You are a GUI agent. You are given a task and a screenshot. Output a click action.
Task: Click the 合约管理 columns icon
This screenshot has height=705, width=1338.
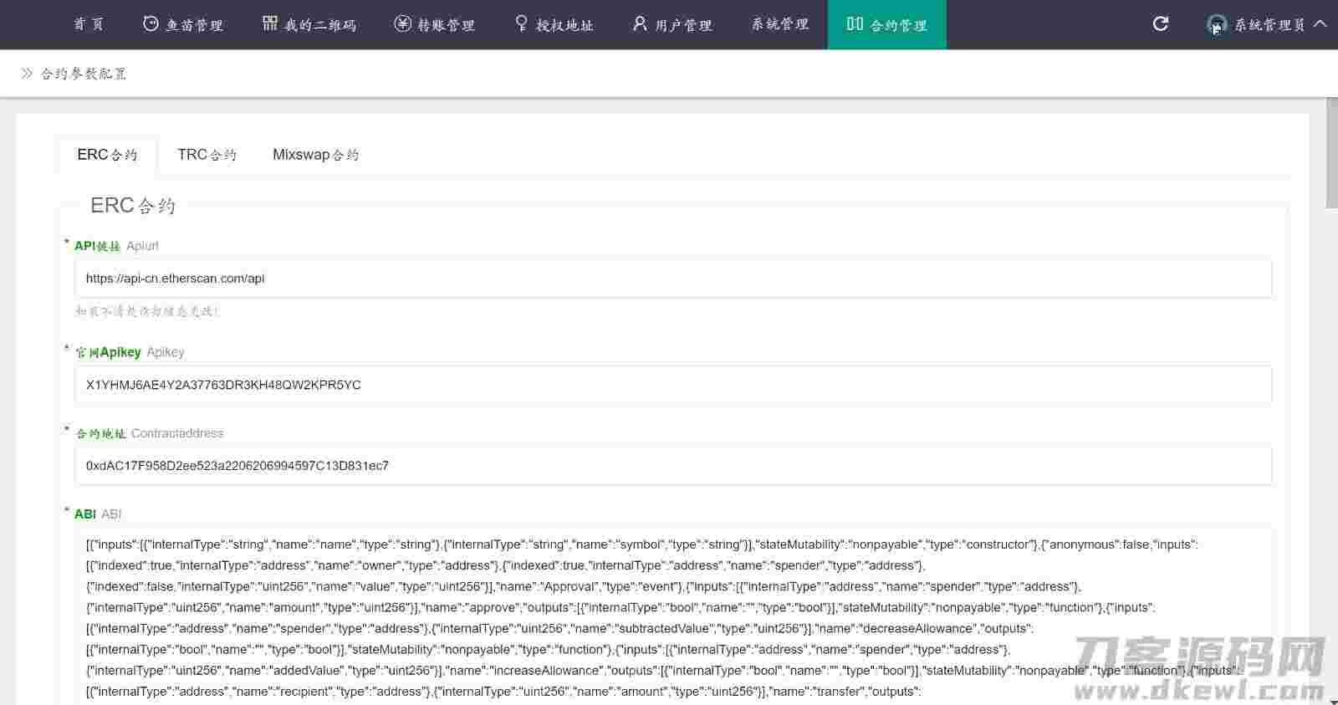pos(855,24)
